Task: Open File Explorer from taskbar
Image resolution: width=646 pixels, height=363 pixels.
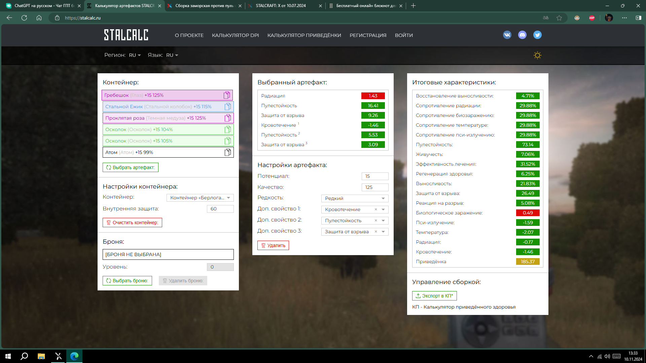Action: (41, 356)
